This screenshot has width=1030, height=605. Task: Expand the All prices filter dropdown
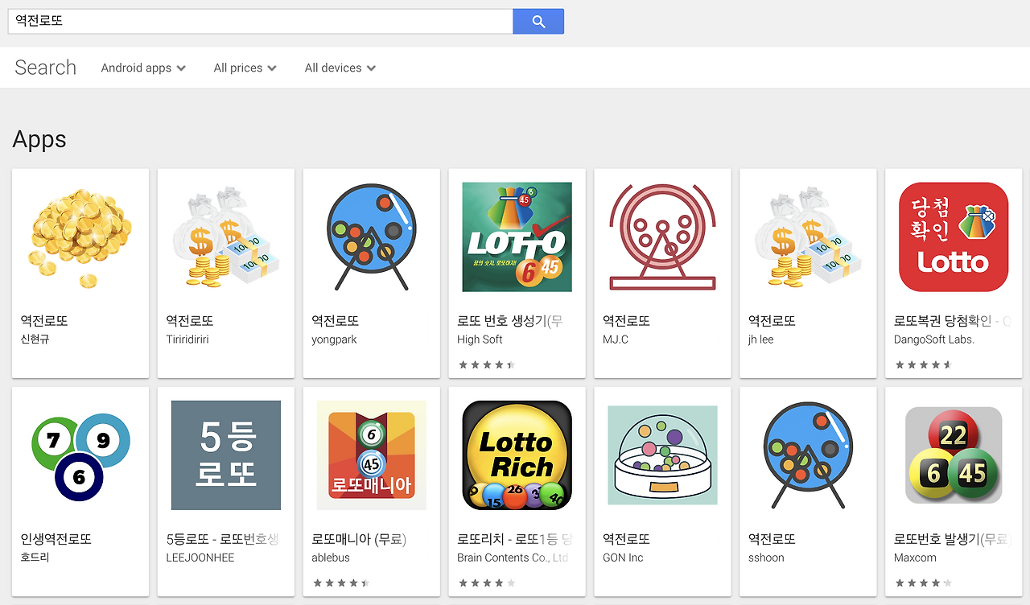click(x=245, y=68)
